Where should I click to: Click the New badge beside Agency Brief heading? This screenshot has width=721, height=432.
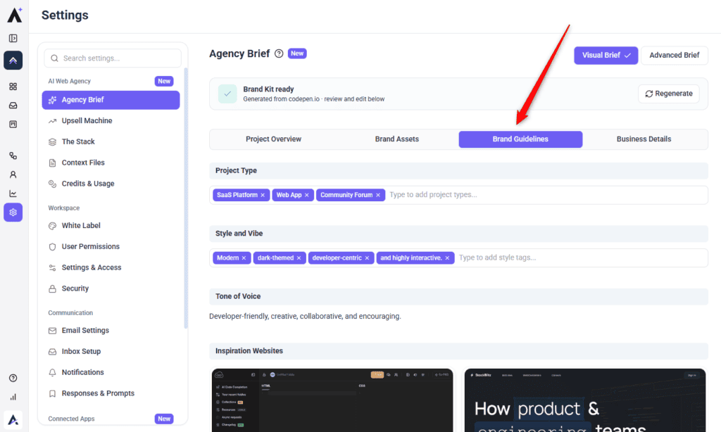tap(297, 53)
